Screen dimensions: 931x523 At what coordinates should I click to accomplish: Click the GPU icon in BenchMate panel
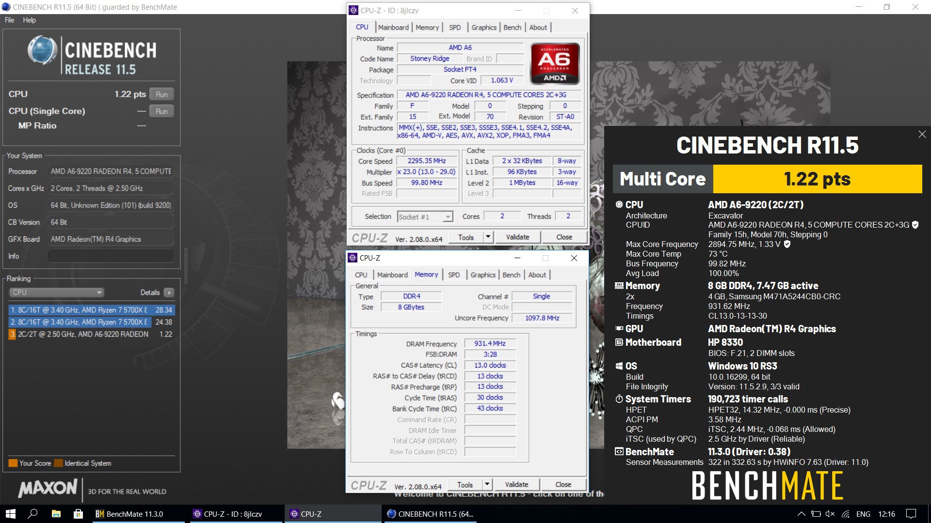click(619, 328)
